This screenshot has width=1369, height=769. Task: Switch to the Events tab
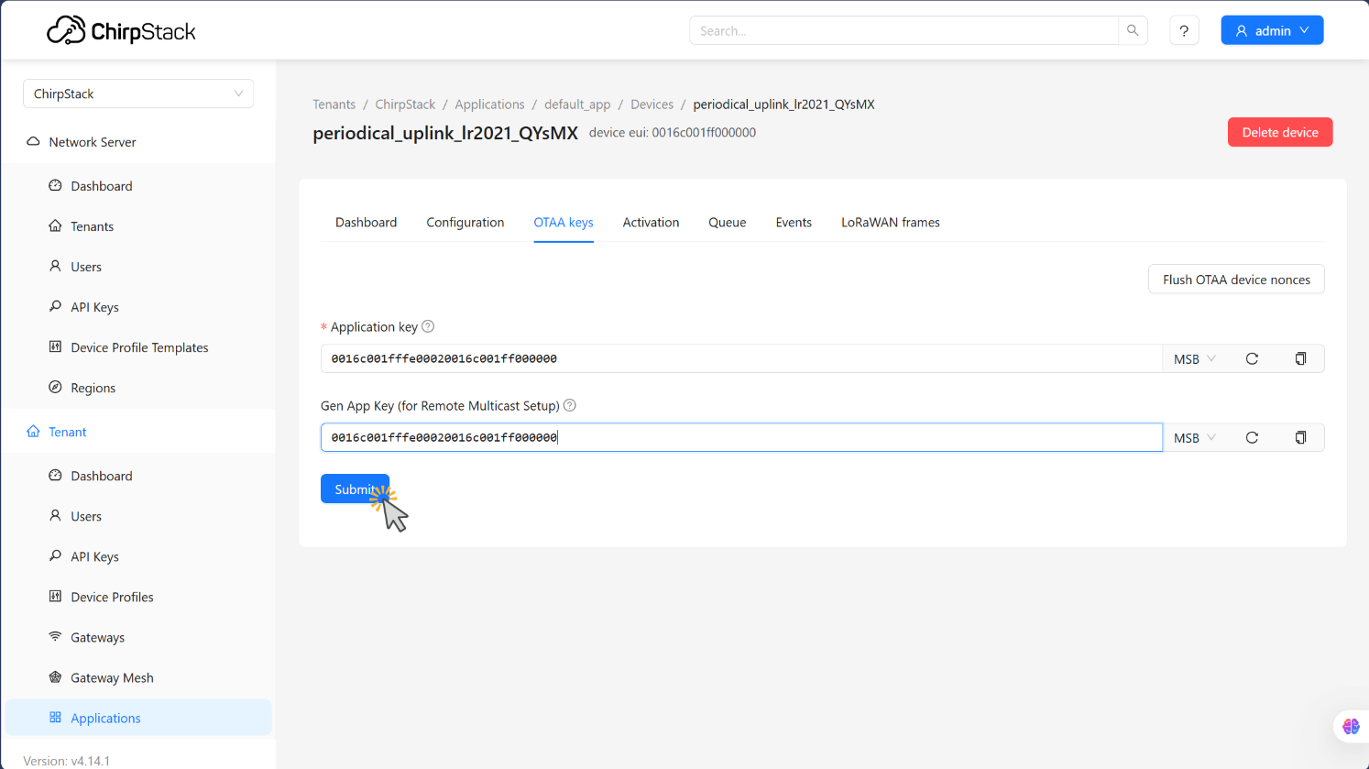coord(794,222)
